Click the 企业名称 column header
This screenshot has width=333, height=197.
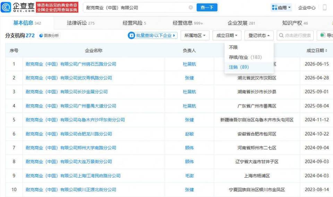(x=94, y=51)
